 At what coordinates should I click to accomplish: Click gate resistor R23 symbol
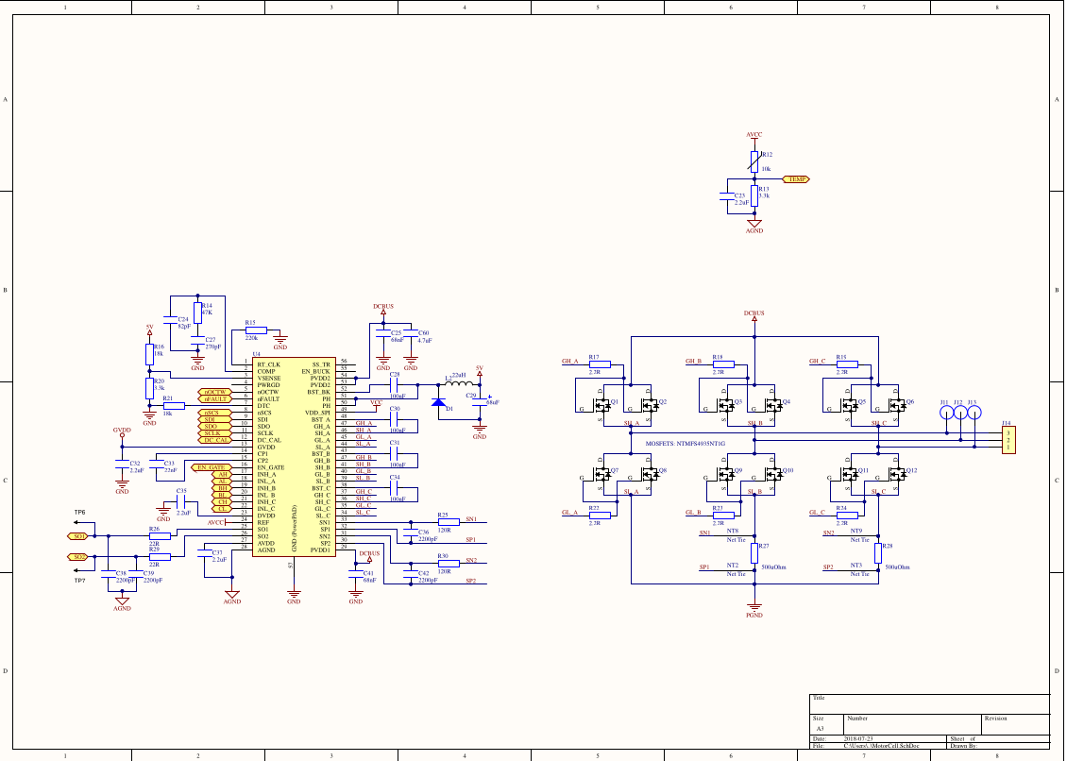click(723, 516)
